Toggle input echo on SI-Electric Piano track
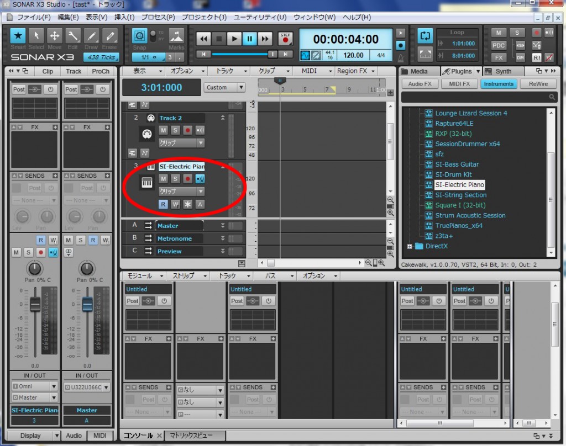 200,179
